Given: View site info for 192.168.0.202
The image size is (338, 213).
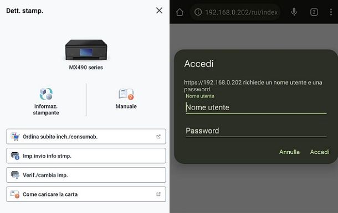Looking at the screenshot, I should (198, 12).
